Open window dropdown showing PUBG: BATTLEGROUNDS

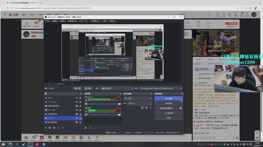[161, 88]
